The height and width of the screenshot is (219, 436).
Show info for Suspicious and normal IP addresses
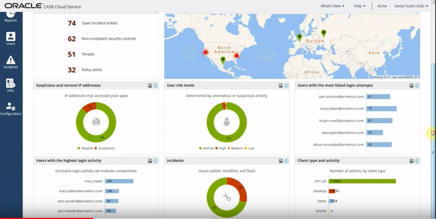tap(156, 86)
